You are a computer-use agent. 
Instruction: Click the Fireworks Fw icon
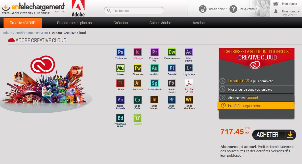coord(138,68)
